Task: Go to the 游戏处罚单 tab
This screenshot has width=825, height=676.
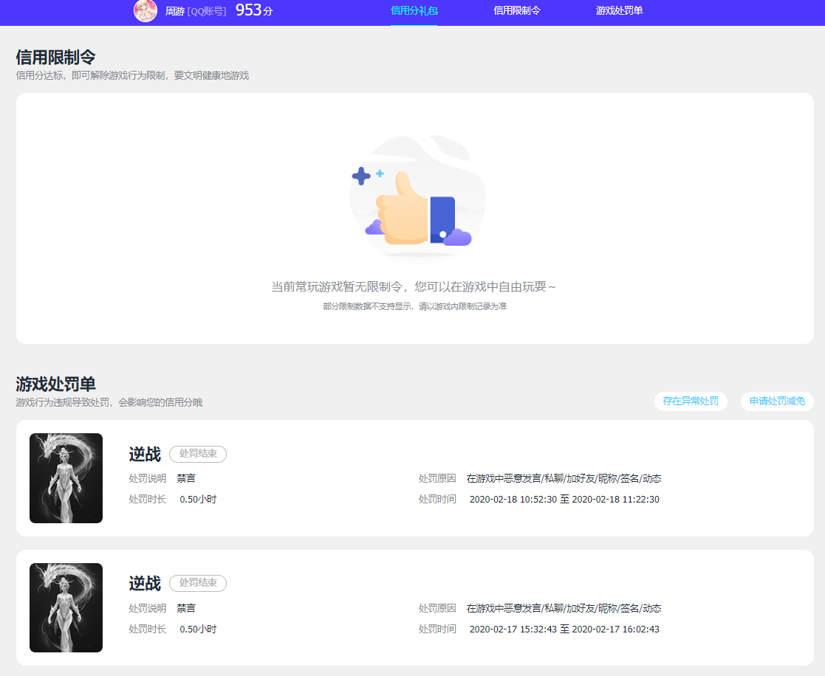Action: pyautogui.click(x=619, y=10)
